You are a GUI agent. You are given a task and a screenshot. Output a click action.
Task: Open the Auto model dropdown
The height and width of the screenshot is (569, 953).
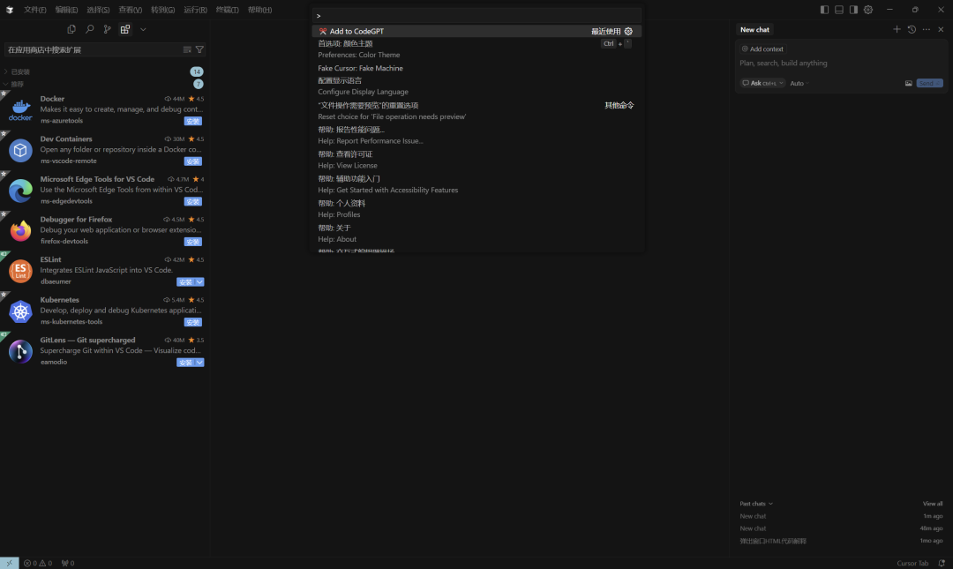(x=799, y=83)
